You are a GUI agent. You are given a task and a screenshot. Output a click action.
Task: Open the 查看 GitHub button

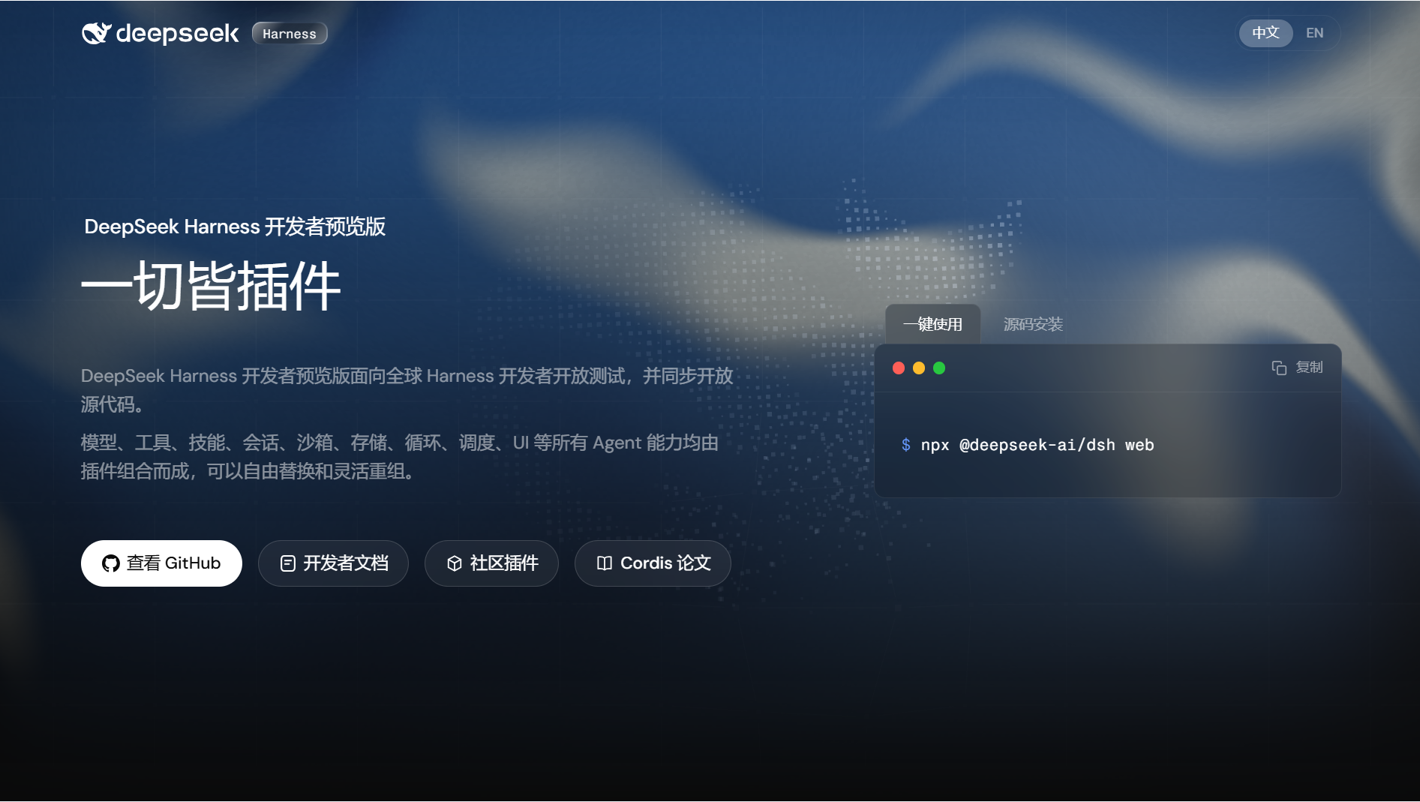click(161, 563)
